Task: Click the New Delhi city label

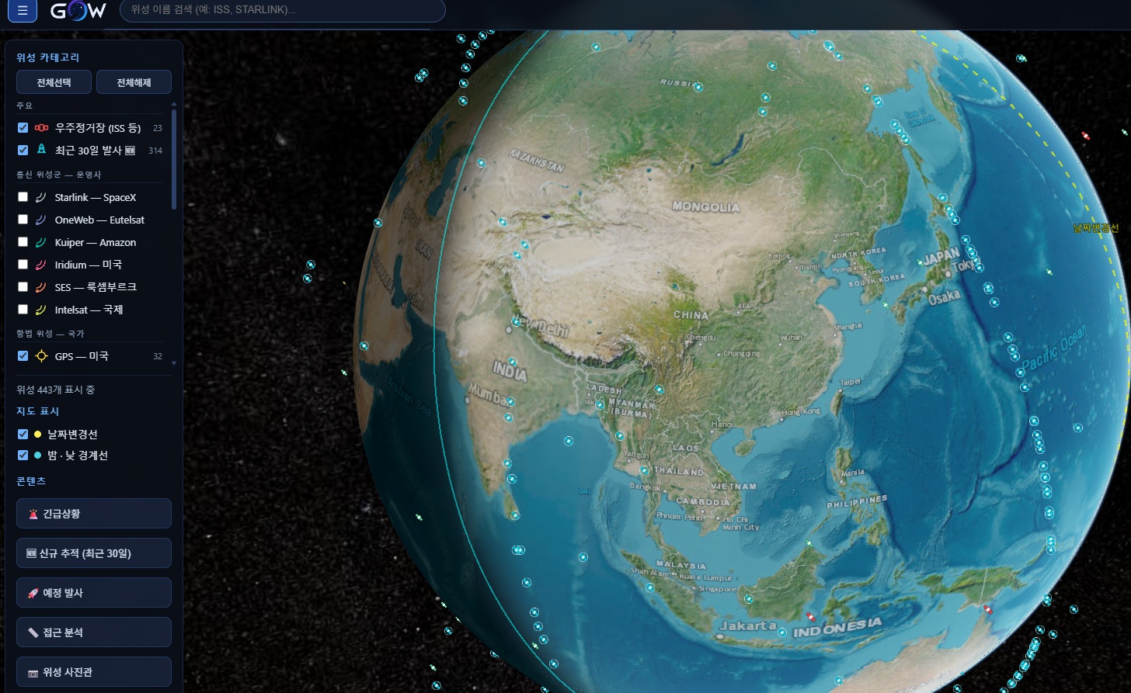Action: (541, 326)
